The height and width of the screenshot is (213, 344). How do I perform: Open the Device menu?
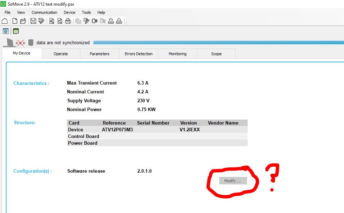(x=69, y=12)
